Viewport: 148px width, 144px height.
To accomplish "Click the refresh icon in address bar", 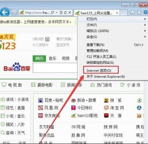I will tap(65, 13).
